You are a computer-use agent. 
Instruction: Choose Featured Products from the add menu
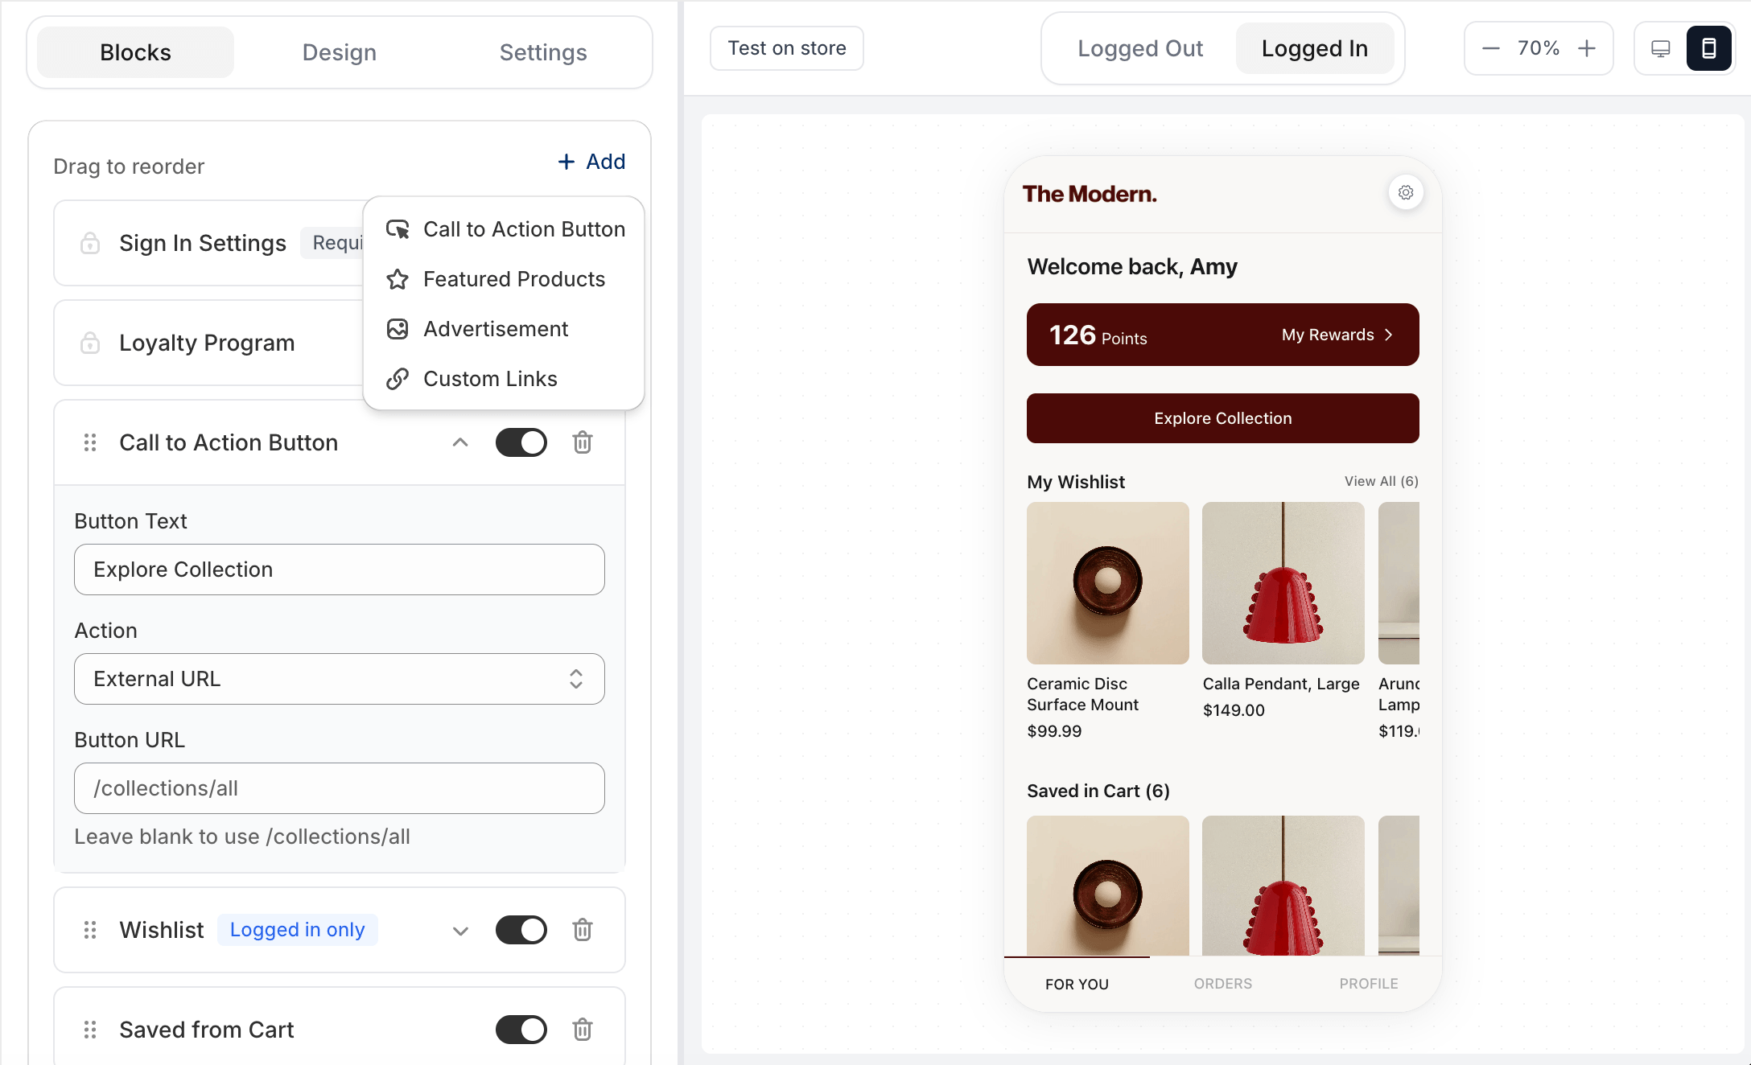pos(513,279)
